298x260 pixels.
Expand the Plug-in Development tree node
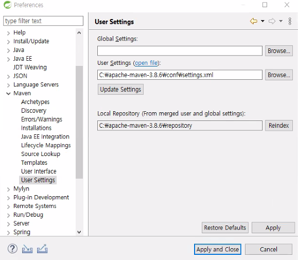point(8,198)
